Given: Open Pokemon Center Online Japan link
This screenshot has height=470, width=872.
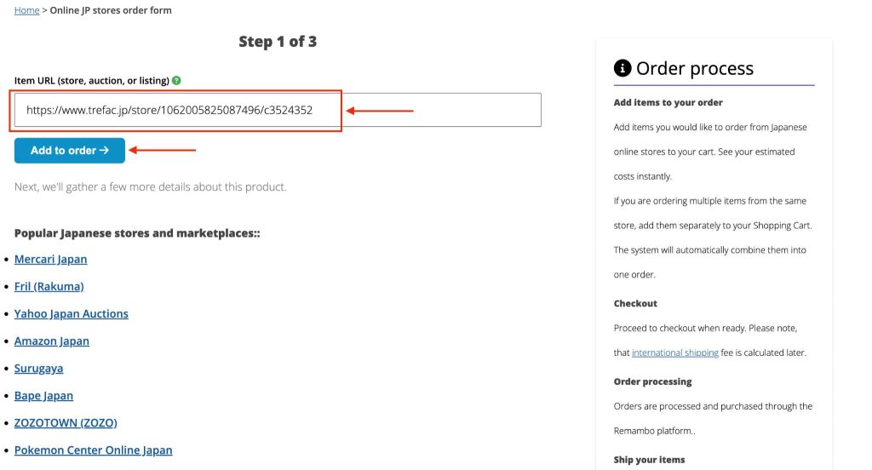Looking at the screenshot, I should [93, 450].
